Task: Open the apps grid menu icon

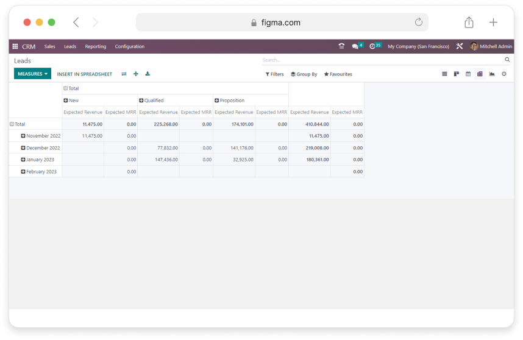Action: [x=15, y=46]
